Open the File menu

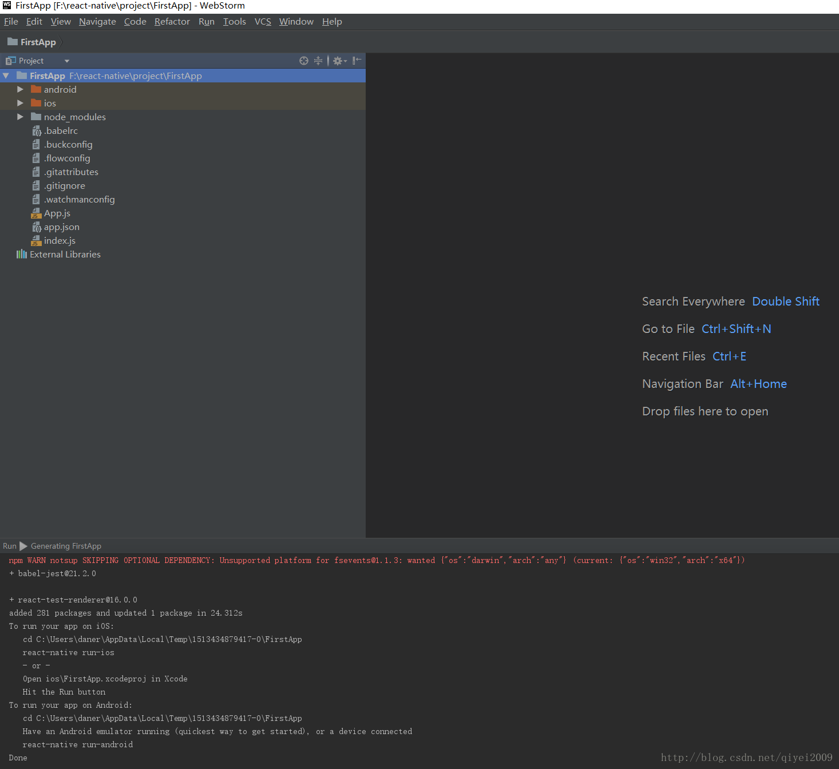(11, 22)
